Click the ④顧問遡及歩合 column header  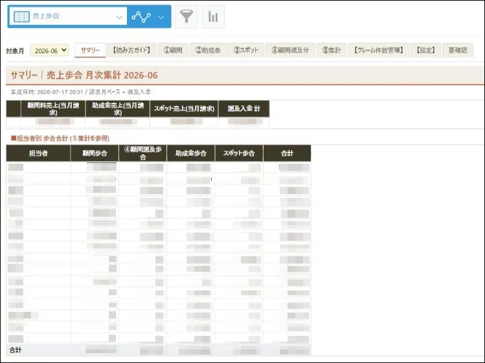[x=142, y=153]
